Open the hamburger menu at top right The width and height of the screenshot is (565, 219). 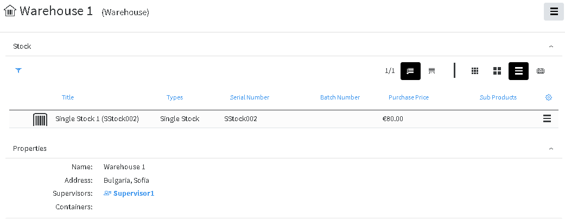[x=554, y=11]
